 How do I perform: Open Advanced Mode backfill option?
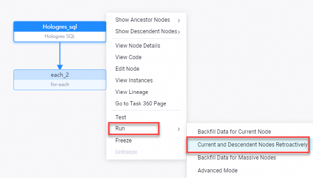(x=218, y=171)
